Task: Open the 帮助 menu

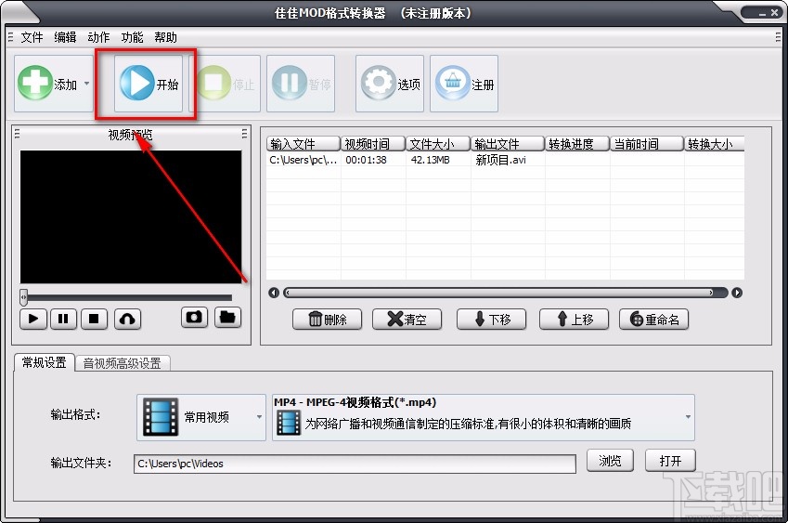Action: coord(165,37)
